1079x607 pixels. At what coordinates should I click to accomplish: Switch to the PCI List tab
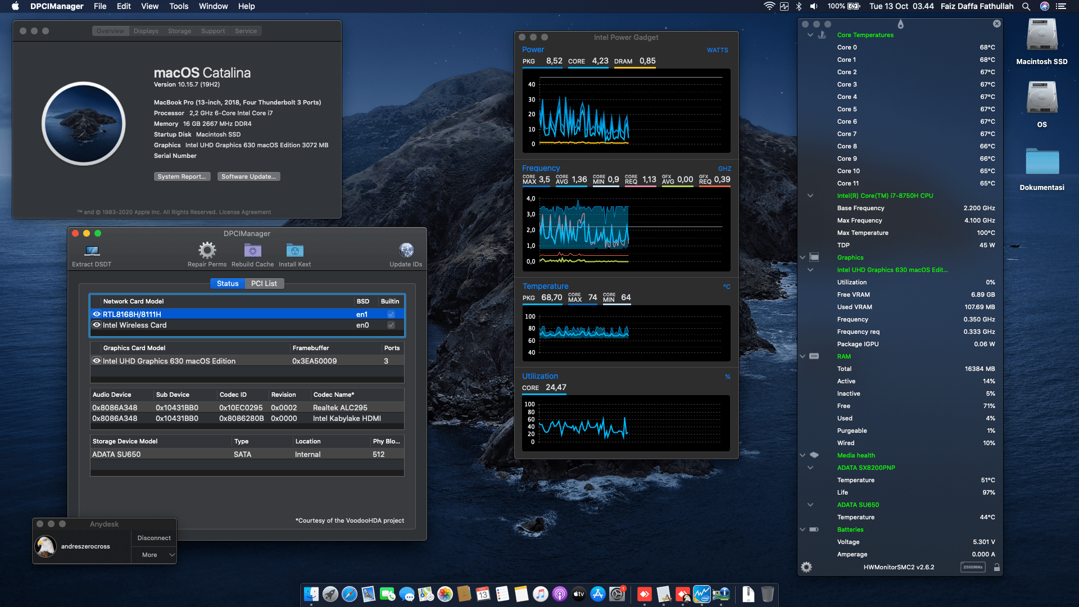(x=264, y=283)
